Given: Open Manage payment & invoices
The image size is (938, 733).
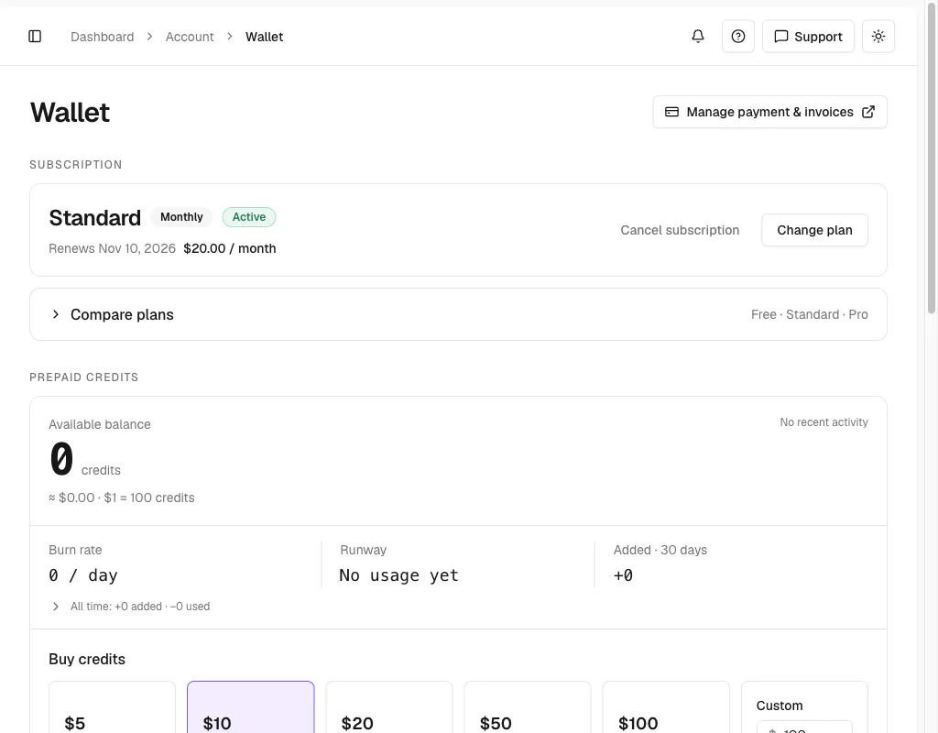Looking at the screenshot, I should point(769,112).
